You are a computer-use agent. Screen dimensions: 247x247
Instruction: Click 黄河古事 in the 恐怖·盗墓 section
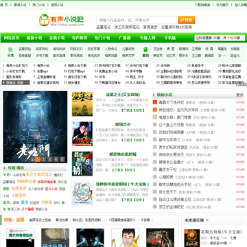62,220
